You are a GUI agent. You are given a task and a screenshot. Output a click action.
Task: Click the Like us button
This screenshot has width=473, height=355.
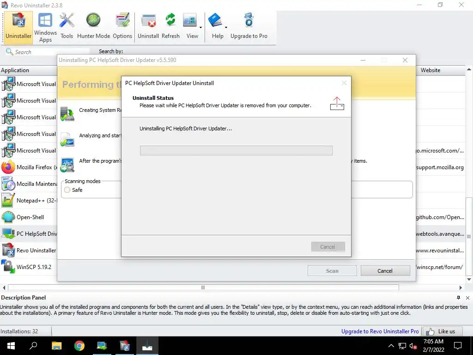(443, 331)
